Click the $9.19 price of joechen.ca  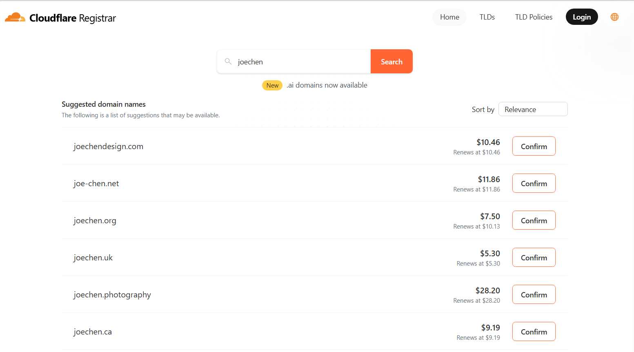(490, 328)
